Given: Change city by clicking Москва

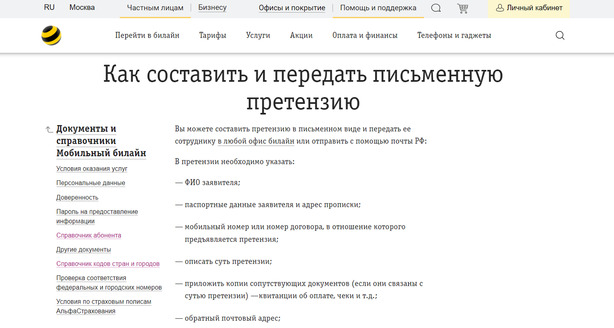Looking at the screenshot, I should pyautogui.click(x=82, y=7).
